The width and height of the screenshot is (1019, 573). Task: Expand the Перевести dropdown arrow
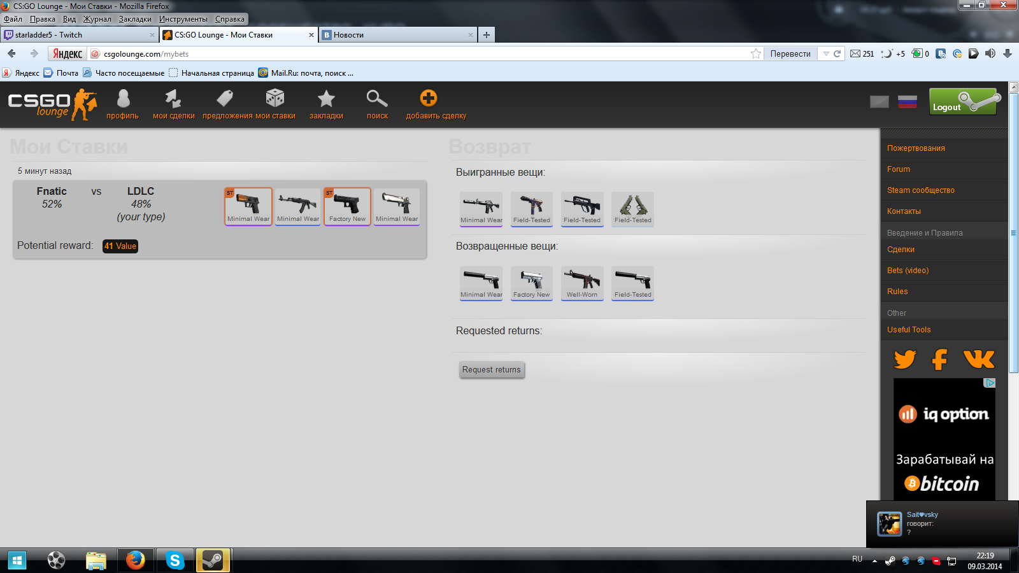pos(826,53)
